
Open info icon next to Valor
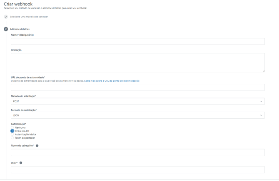[x=21, y=163]
